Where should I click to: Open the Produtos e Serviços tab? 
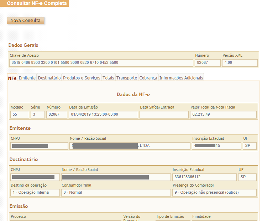(82, 78)
